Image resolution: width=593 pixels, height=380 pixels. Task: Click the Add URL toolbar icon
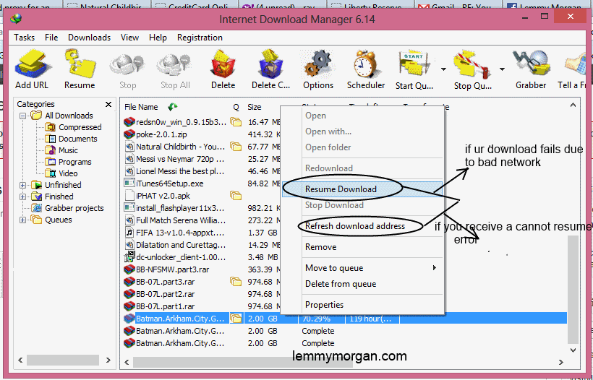(31, 69)
